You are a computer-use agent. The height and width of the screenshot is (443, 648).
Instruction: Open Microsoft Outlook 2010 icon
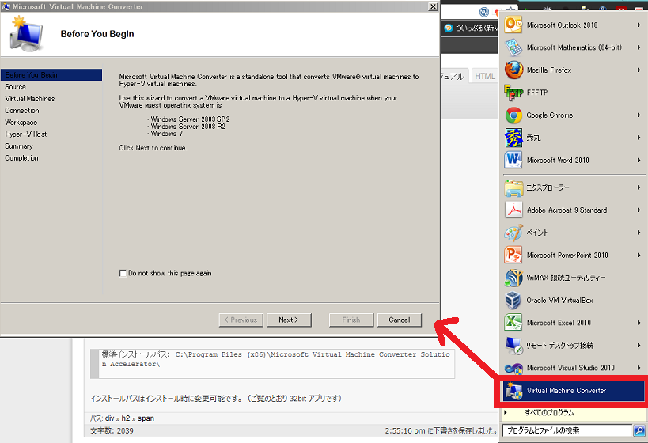pyautogui.click(x=514, y=25)
